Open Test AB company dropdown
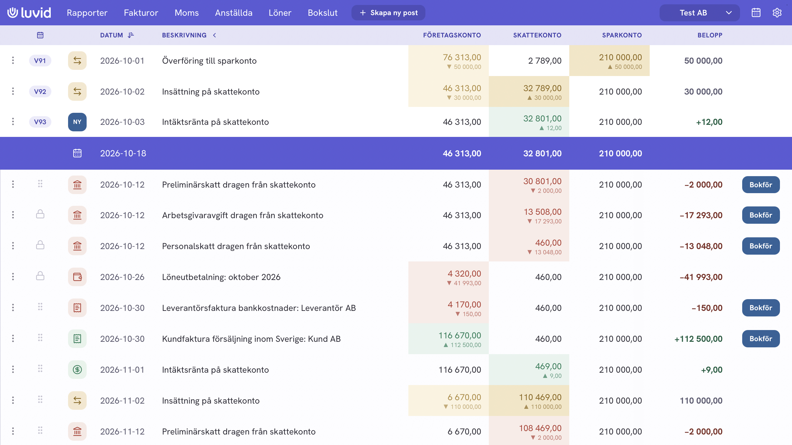The height and width of the screenshot is (445, 792). click(x=699, y=13)
